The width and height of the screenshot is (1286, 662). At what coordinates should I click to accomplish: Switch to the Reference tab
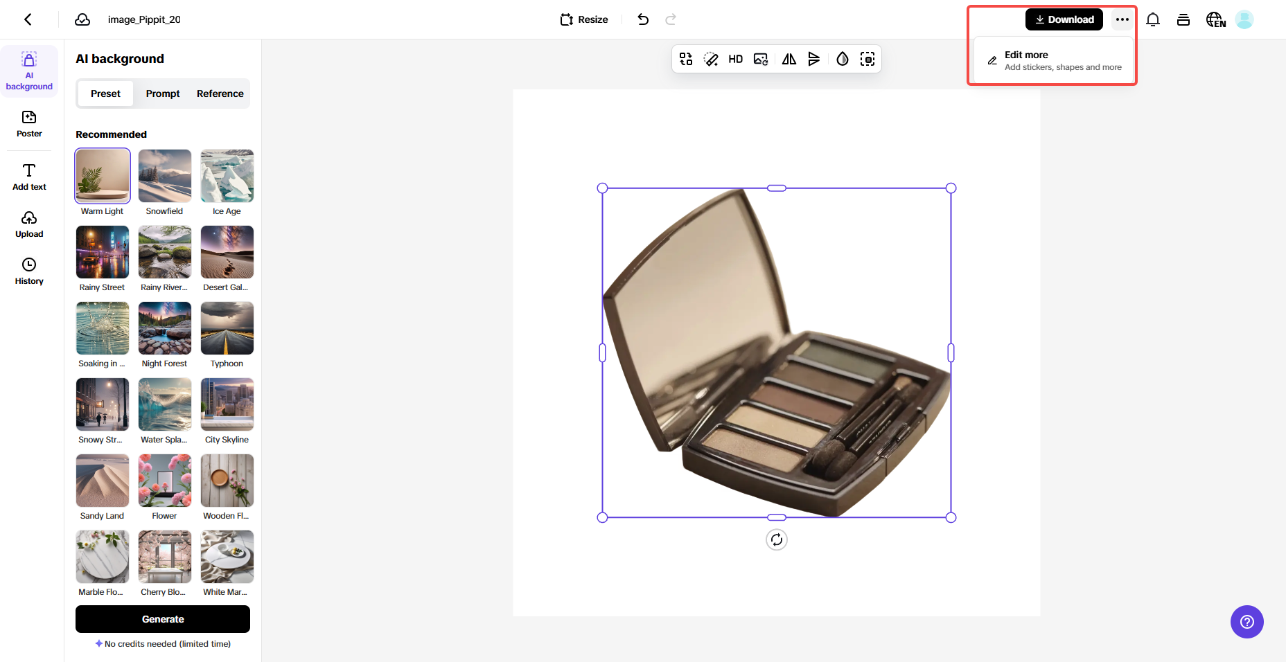pos(220,93)
